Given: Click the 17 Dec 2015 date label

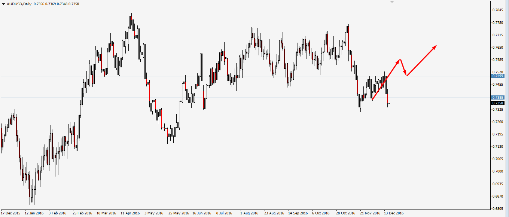Looking at the screenshot, I should [10, 213].
